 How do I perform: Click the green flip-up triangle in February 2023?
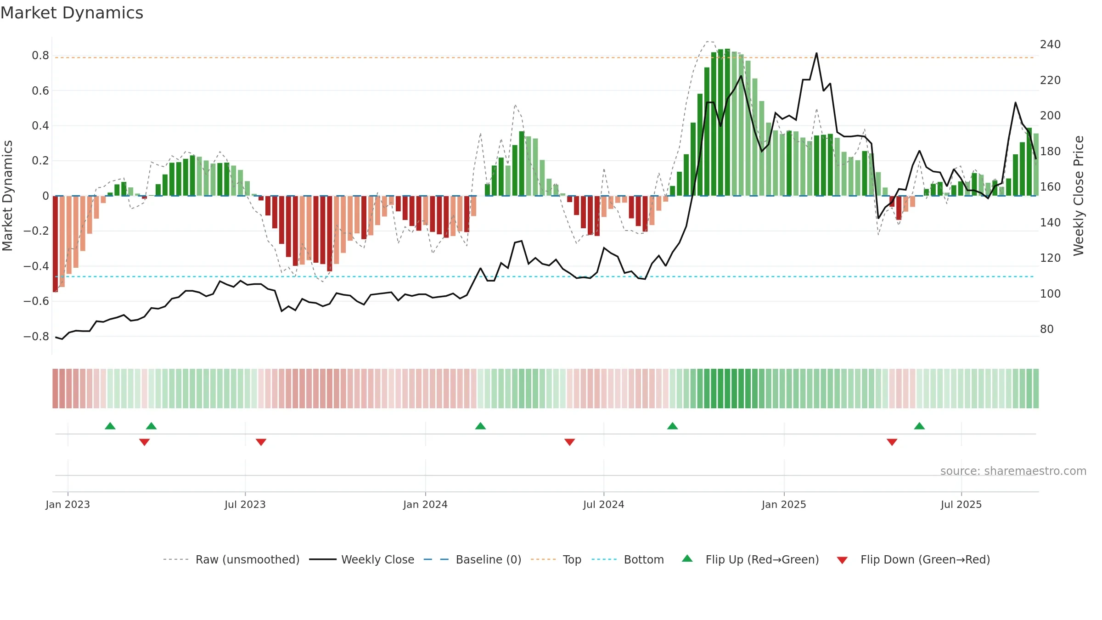point(110,426)
